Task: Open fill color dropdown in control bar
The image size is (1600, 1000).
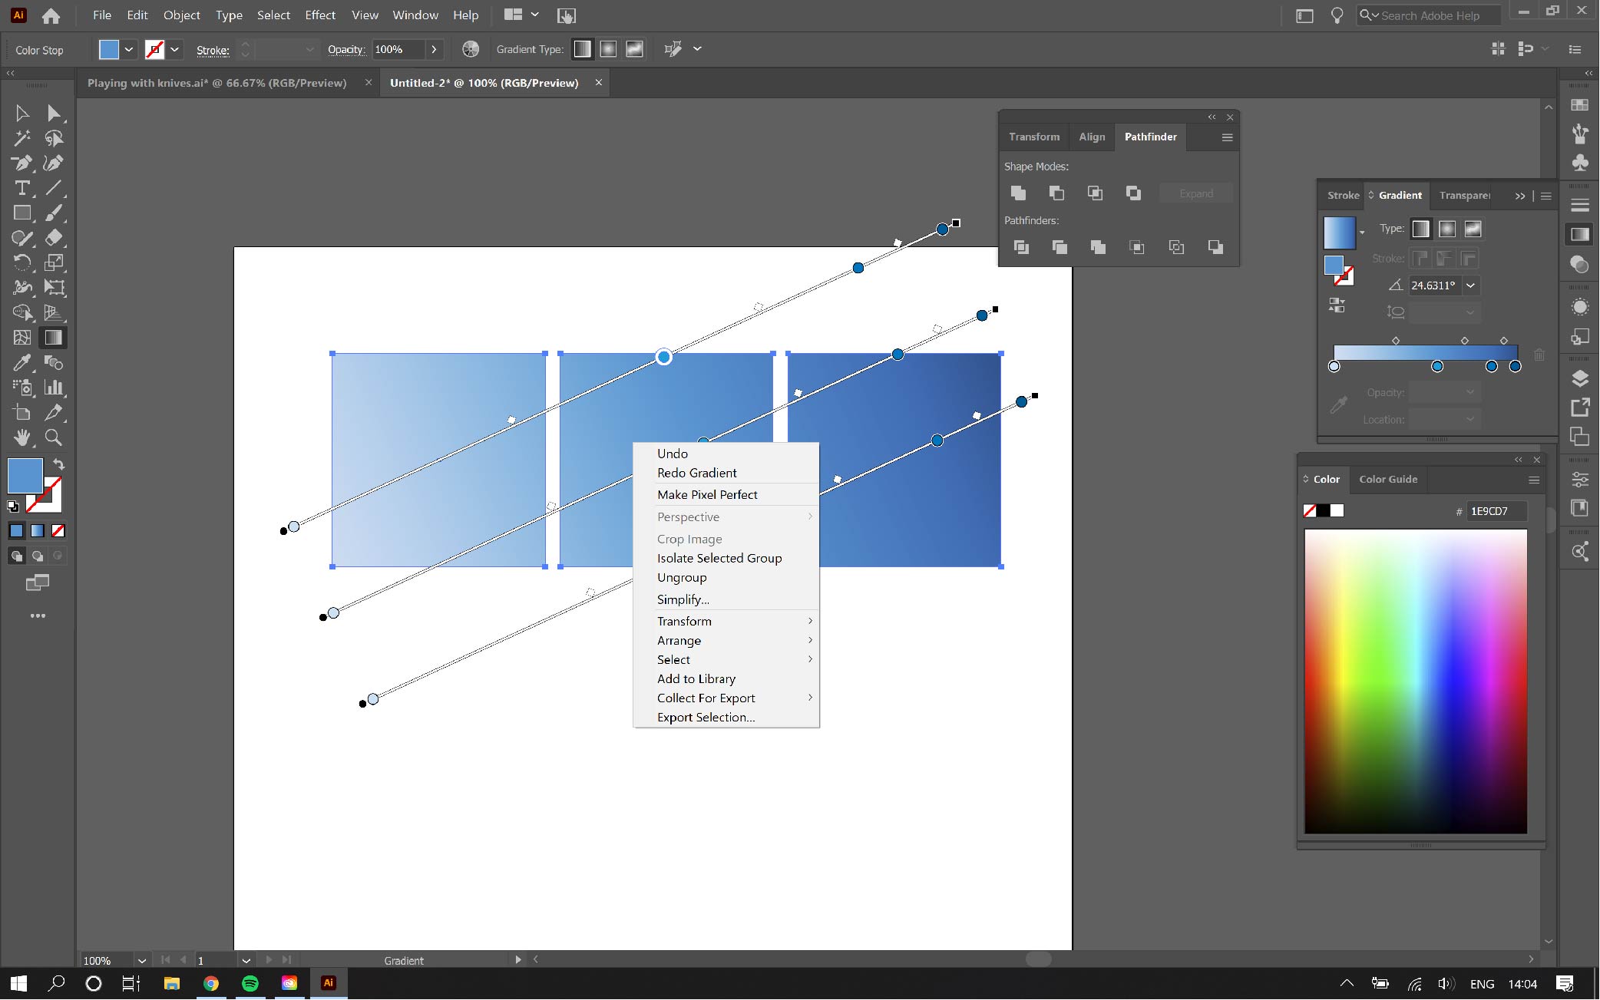Action: (129, 49)
